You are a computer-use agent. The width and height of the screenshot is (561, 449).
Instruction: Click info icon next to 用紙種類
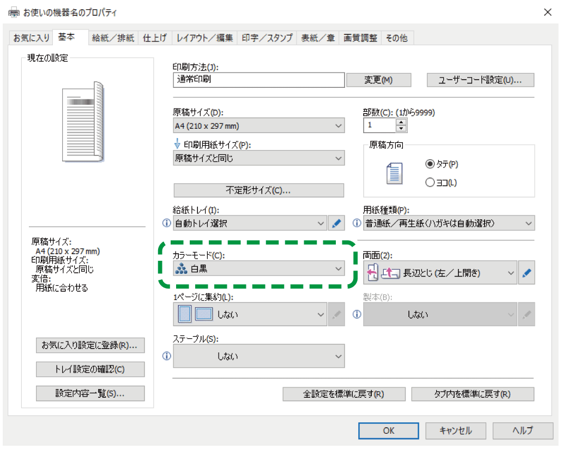[357, 223]
